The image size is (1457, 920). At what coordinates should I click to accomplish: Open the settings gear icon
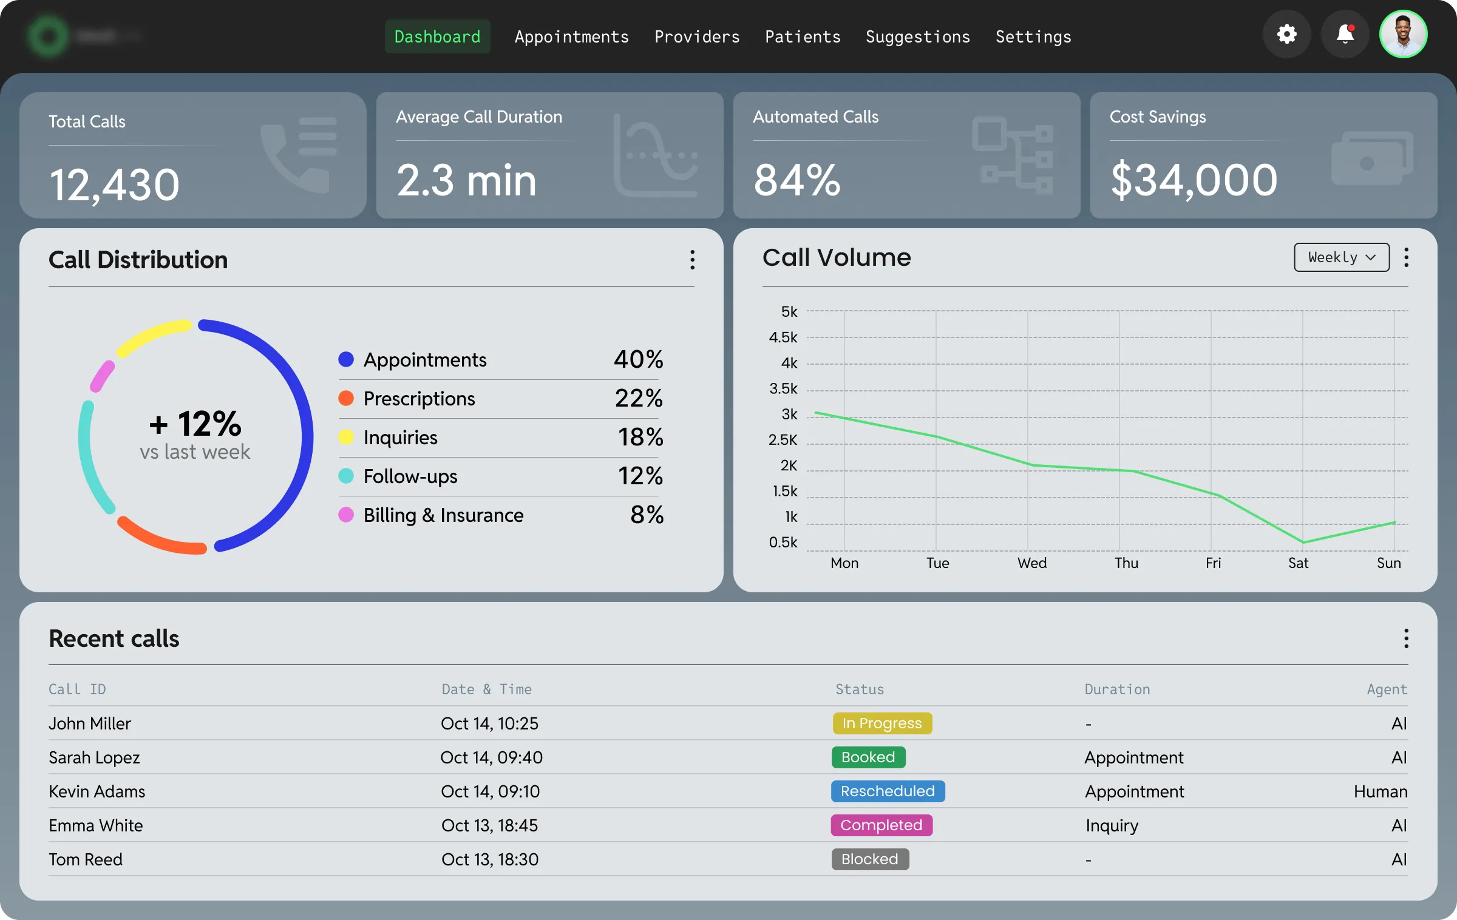(1286, 35)
